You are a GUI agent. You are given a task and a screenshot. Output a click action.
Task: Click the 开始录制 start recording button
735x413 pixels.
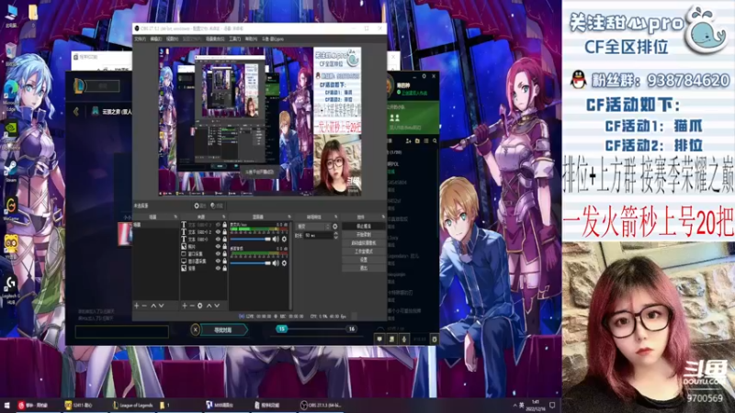364,235
